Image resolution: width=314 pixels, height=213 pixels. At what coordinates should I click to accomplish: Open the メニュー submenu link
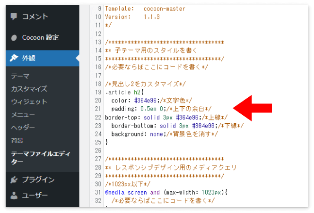click(23, 115)
